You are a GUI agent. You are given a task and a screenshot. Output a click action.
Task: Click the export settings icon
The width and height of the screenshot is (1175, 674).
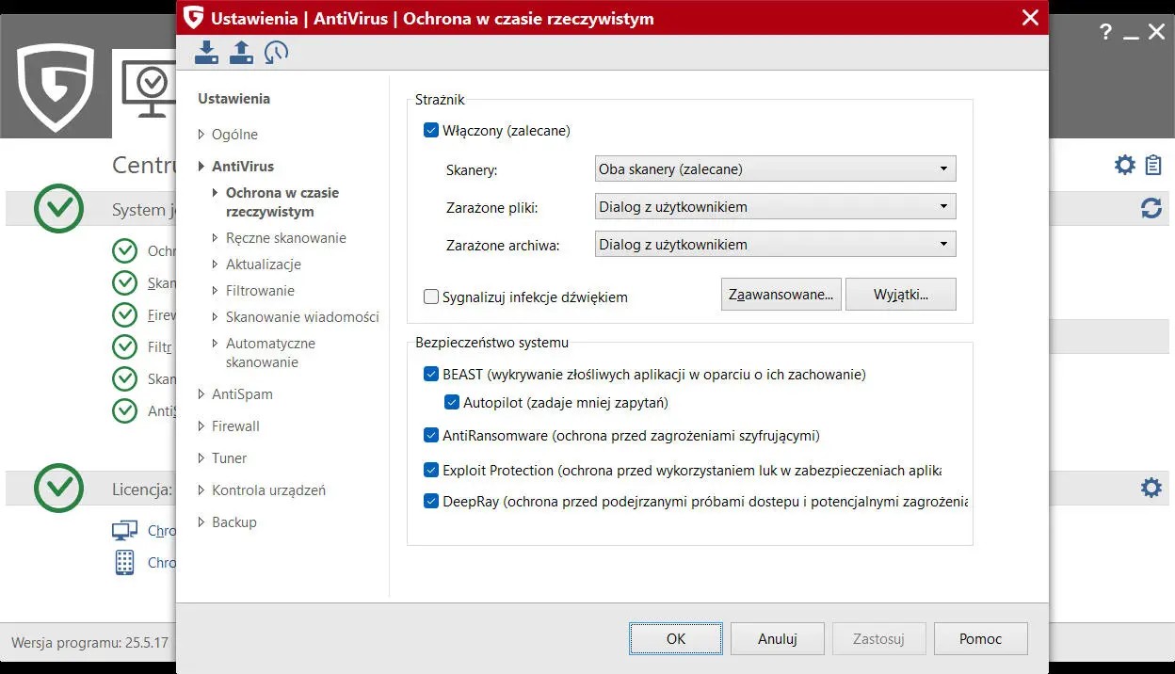pos(241,52)
